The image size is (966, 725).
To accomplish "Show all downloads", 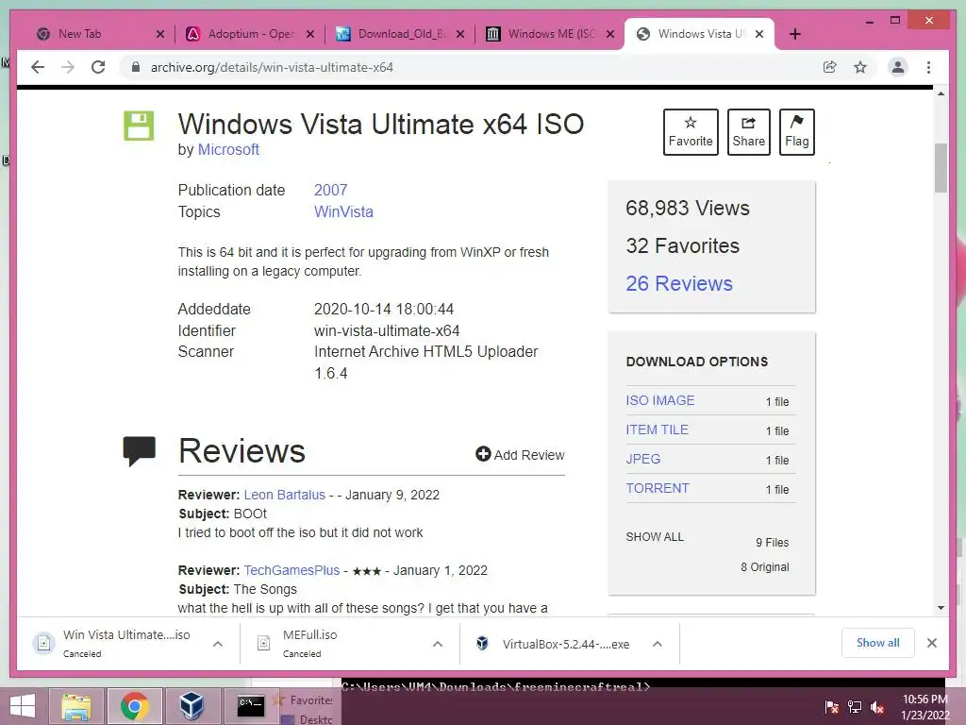I will 878,643.
